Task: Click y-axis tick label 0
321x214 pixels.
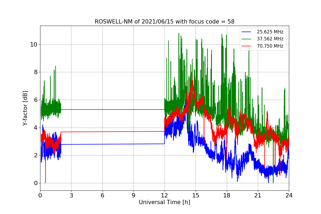Action: click(35, 183)
